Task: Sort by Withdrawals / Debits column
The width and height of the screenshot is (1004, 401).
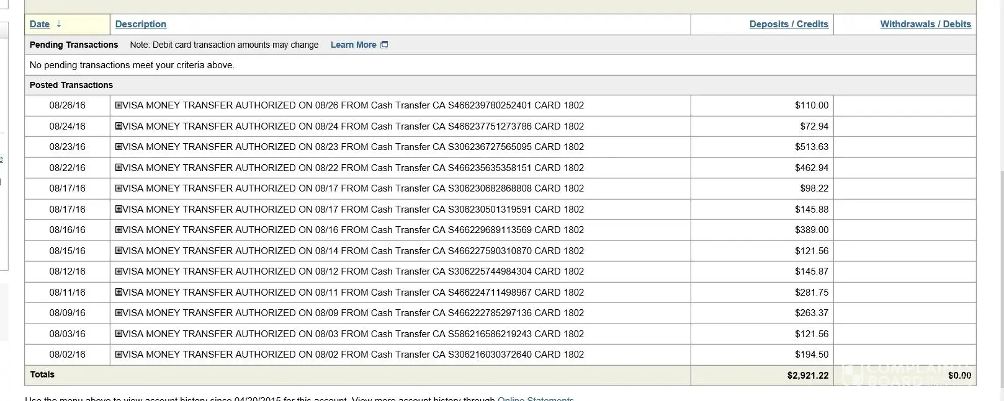Action: (x=925, y=24)
